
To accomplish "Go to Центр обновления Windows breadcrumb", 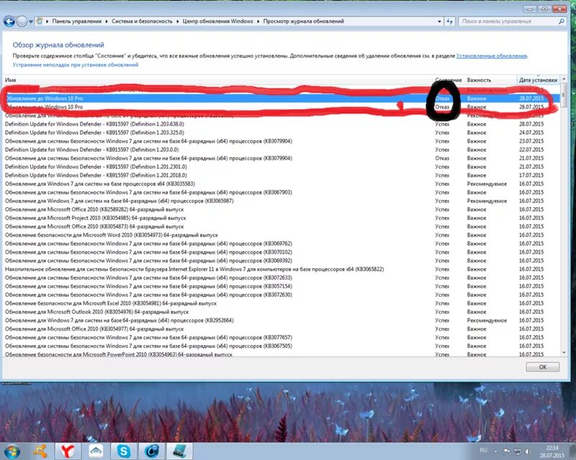I will pos(218,22).
